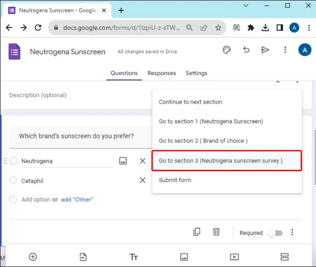316x267 pixels.
Task: Open the tab search chevron
Action: point(245,5)
